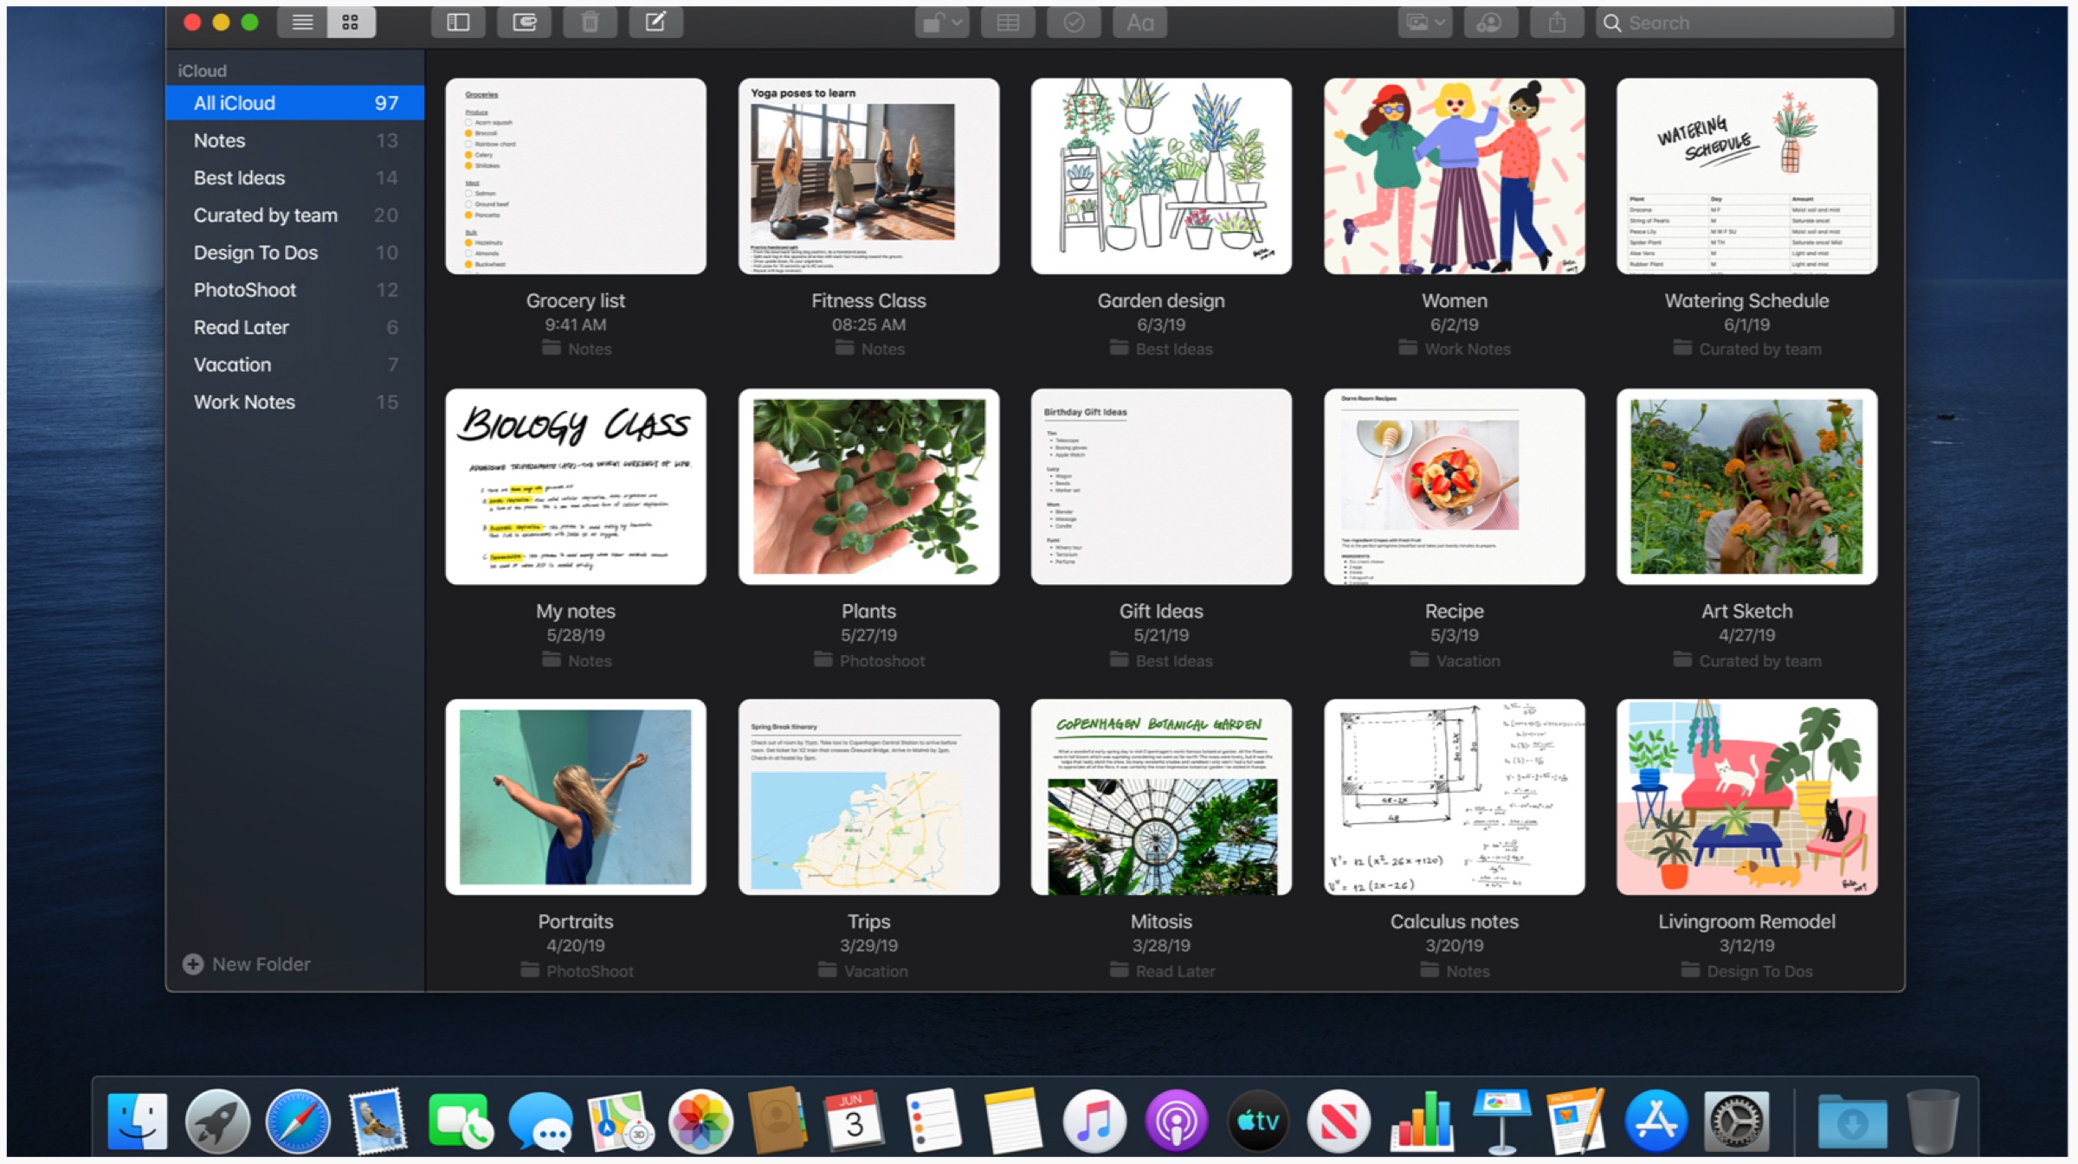Click the add people icon
The height and width of the screenshot is (1164, 2078).
coord(1490,23)
